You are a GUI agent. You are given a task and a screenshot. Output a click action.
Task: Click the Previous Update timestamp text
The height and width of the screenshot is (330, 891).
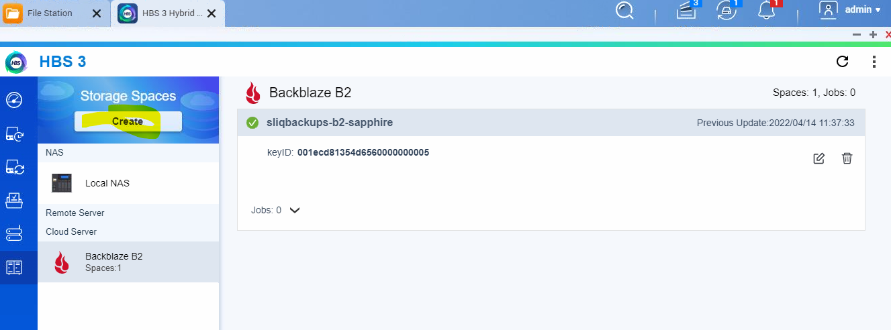click(776, 123)
